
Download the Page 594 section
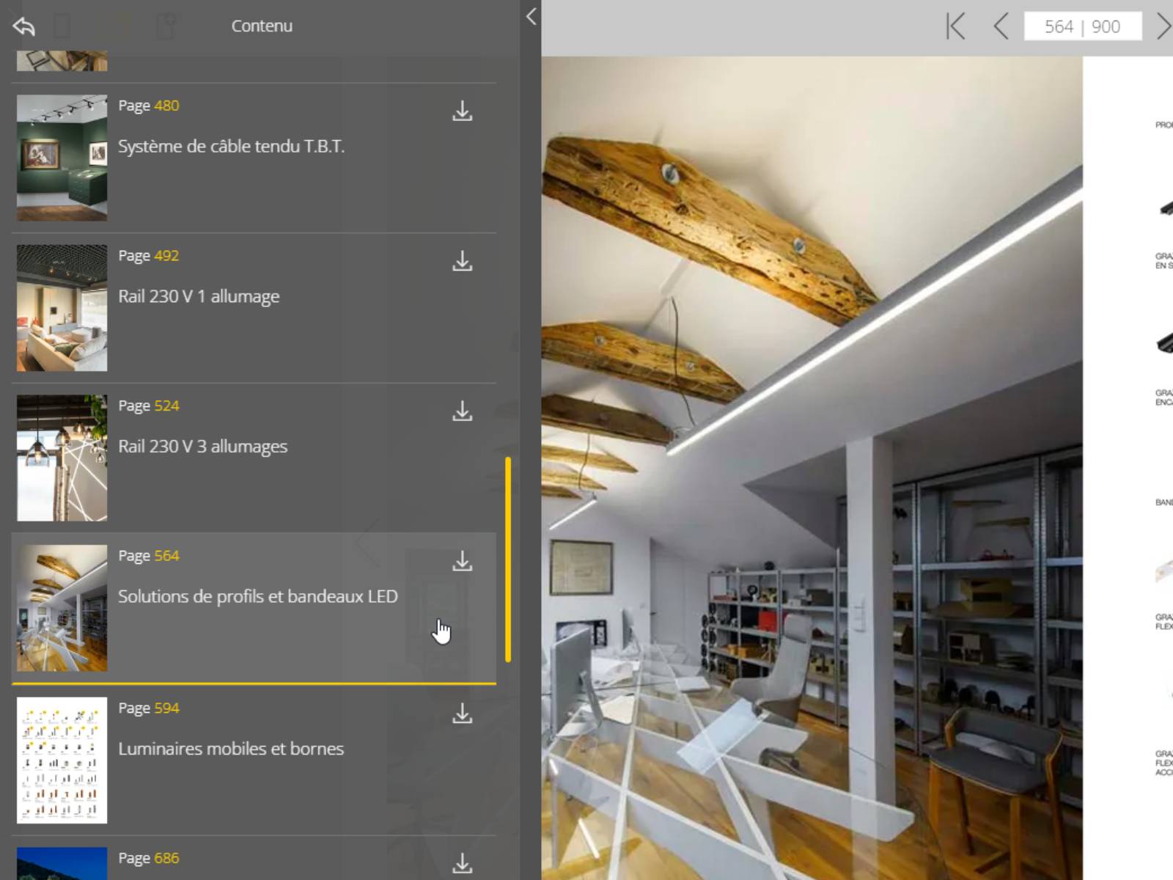pyautogui.click(x=462, y=714)
